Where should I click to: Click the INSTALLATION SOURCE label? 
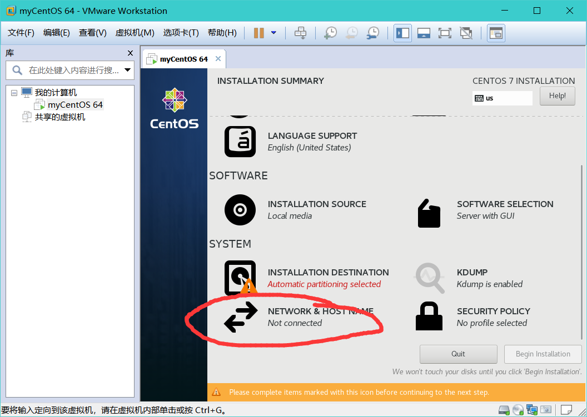tap(317, 204)
